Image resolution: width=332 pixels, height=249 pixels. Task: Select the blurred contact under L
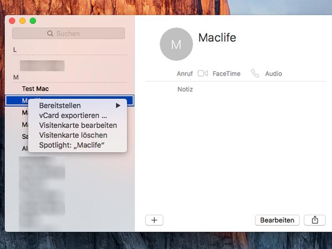(42, 65)
